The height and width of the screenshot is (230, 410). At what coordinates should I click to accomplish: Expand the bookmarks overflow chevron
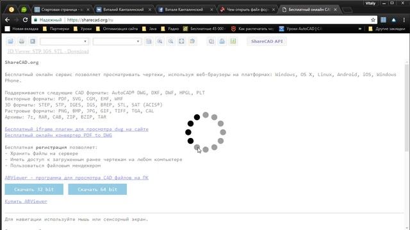point(360,29)
